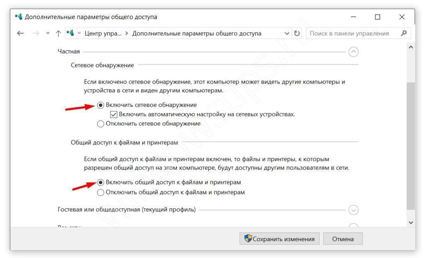
Task: Collapse the "Частная" profile section
Action: tap(353, 52)
